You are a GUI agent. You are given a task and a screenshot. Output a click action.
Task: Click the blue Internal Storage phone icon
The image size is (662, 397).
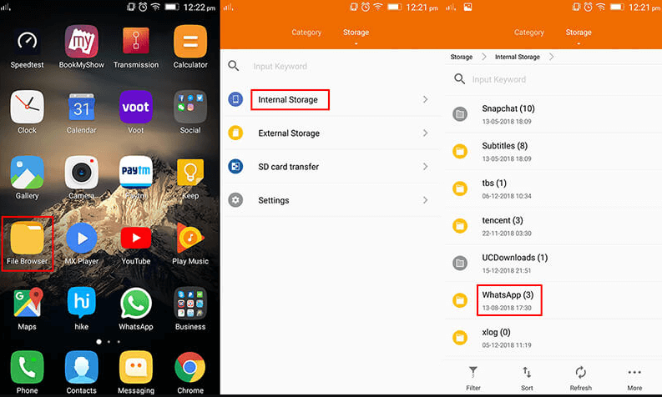235,99
